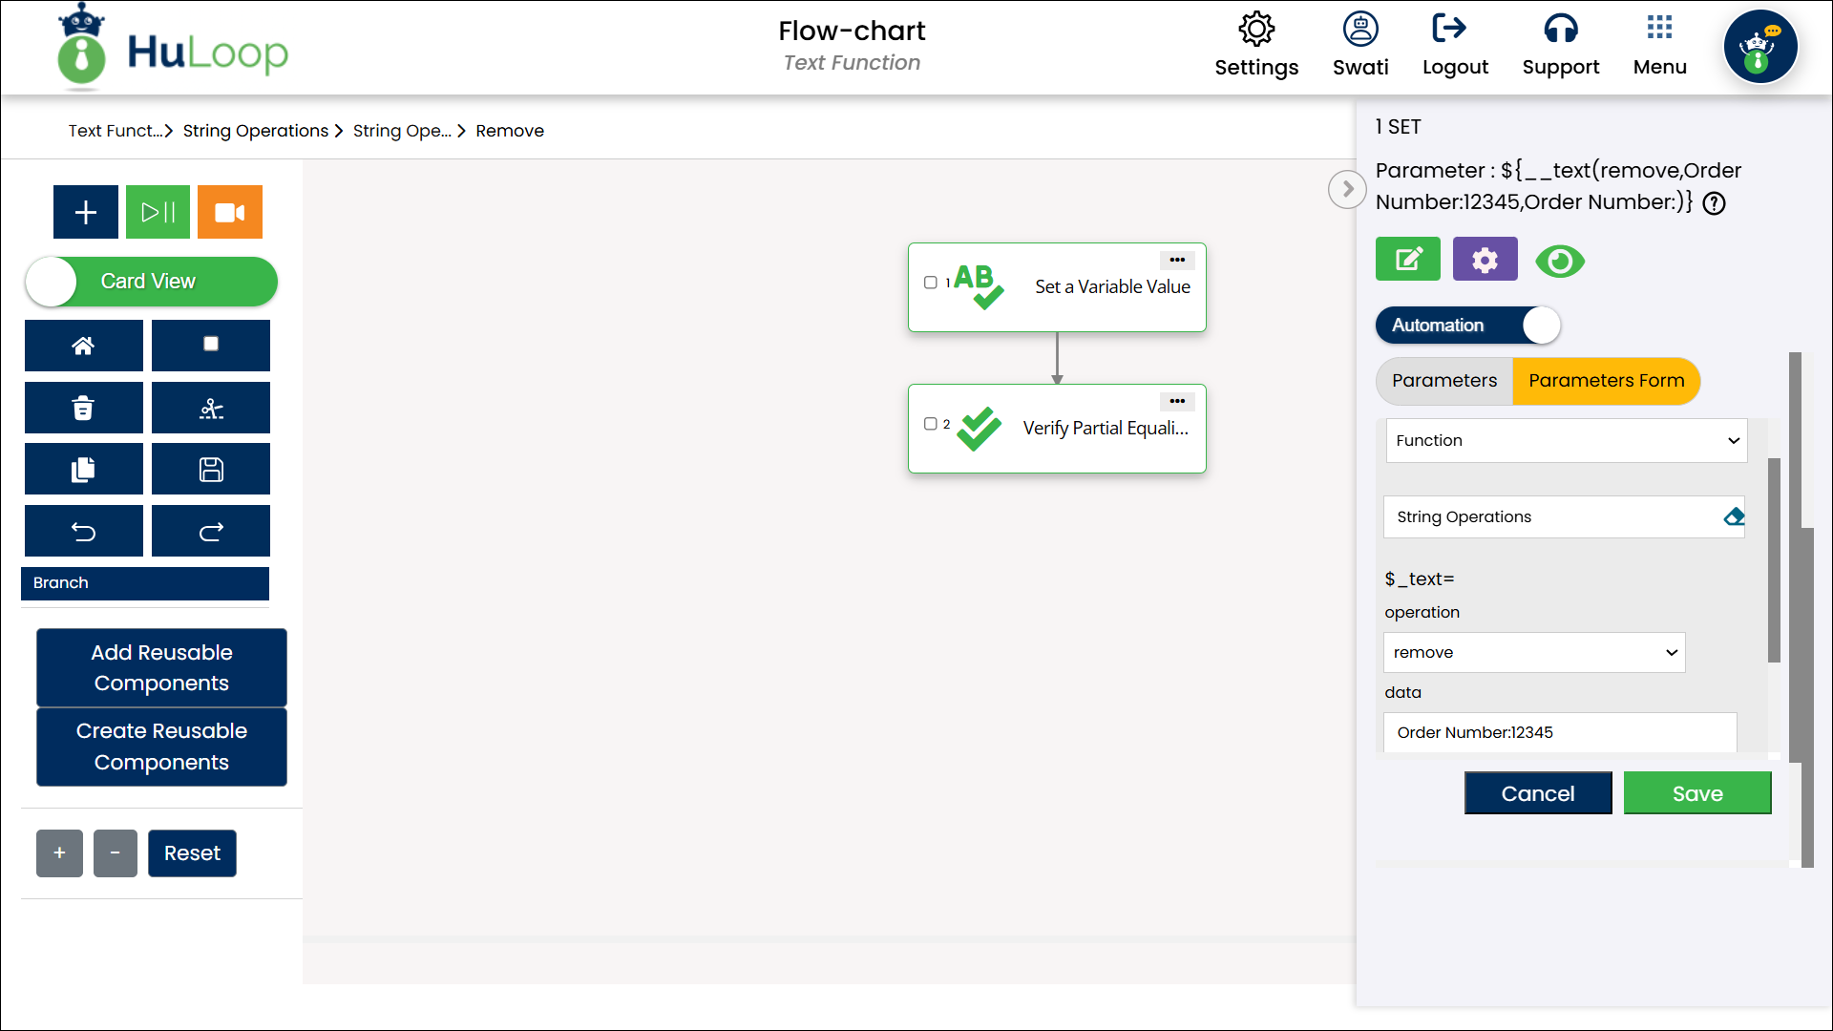Click the chatbot robot avatar icon

pos(1760,47)
